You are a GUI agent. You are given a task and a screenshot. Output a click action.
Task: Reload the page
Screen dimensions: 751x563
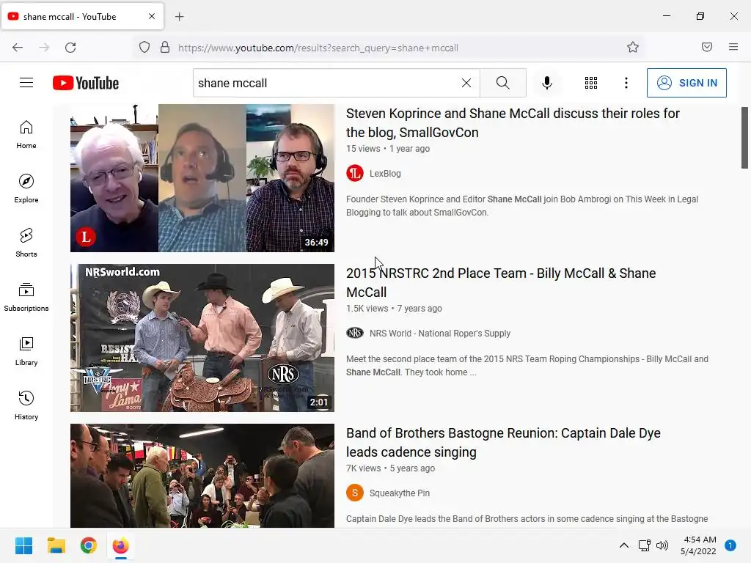(x=70, y=47)
